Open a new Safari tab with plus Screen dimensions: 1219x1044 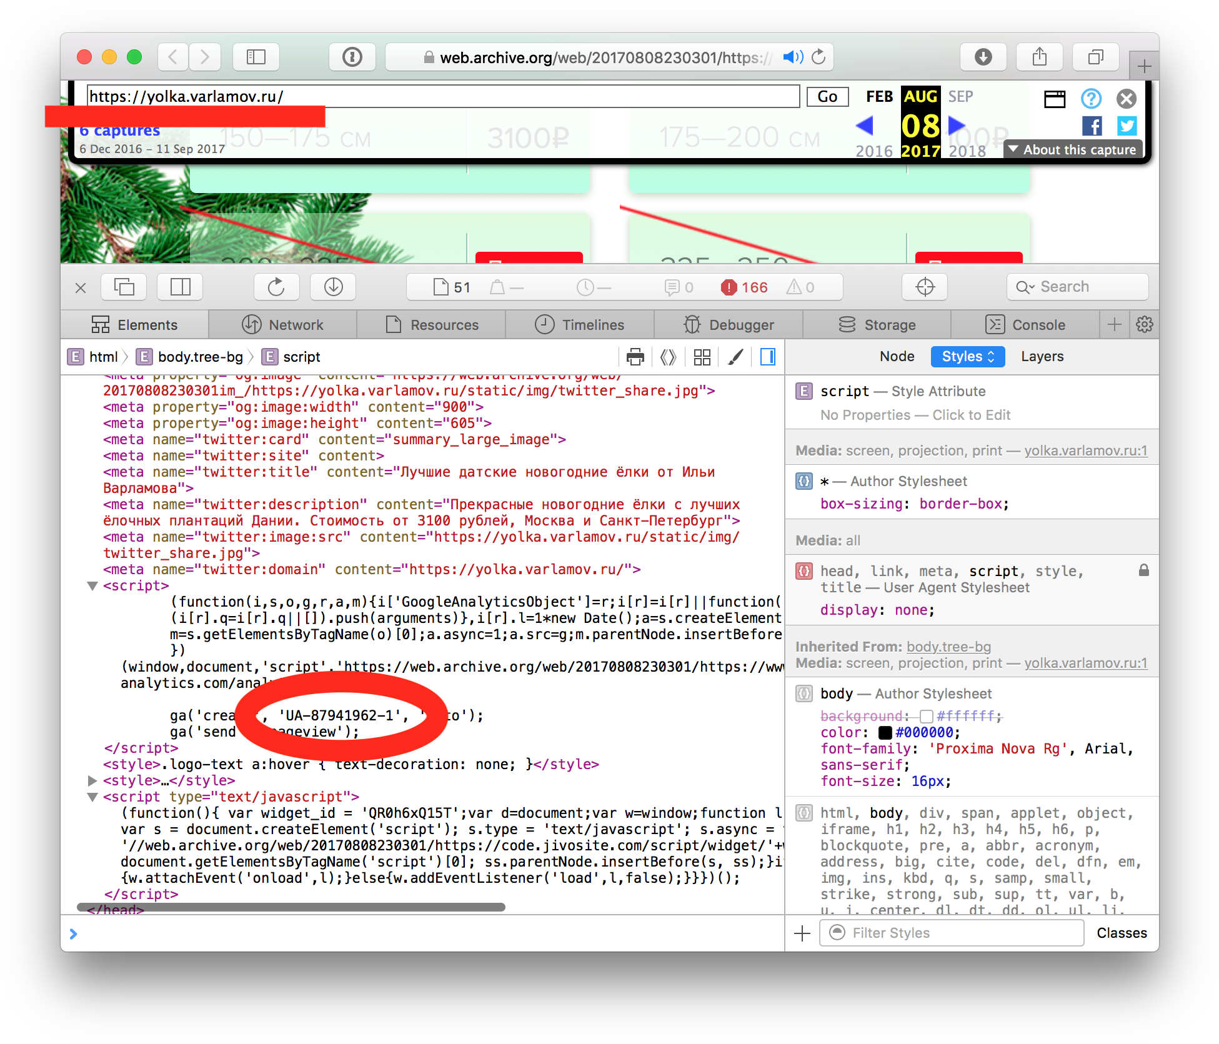coord(1144,66)
